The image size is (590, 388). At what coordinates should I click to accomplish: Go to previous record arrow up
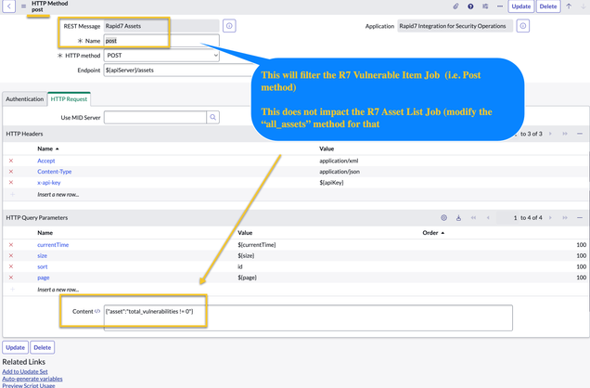[569, 6]
